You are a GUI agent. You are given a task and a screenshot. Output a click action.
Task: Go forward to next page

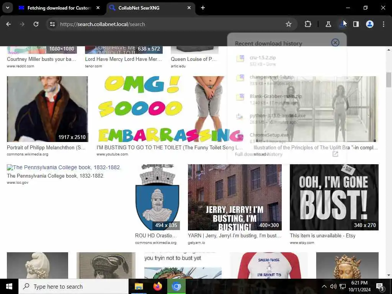click(x=22, y=24)
